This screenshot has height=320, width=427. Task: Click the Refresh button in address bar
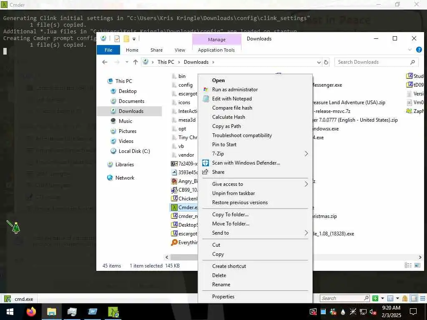pyautogui.click(x=326, y=62)
